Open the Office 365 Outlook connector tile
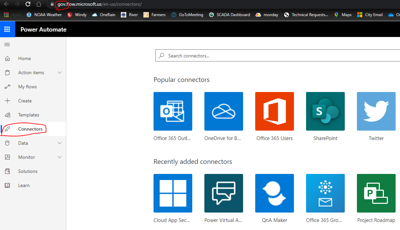The width and height of the screenshot is (400, 230). pyautogui.click(x=173, y=111)
